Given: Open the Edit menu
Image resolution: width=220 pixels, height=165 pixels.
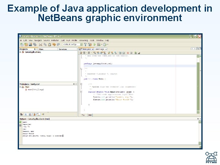Looking at the screenshot, I should pyautogui.click(x=25, y=40).
